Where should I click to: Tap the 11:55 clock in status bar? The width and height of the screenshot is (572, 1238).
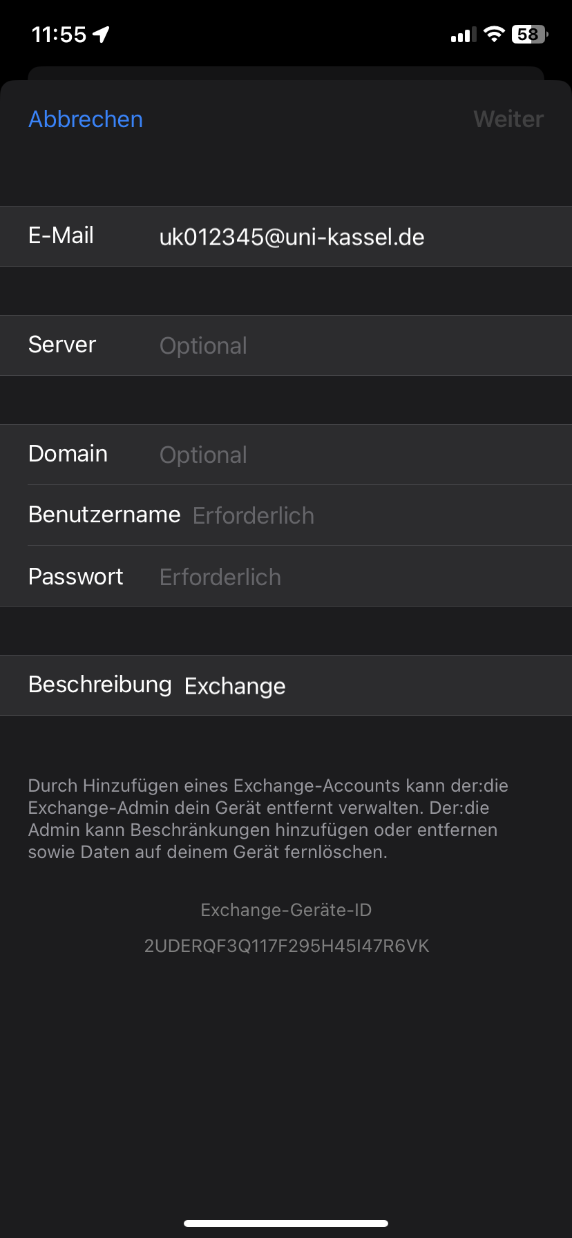click(x=59, y=35)
